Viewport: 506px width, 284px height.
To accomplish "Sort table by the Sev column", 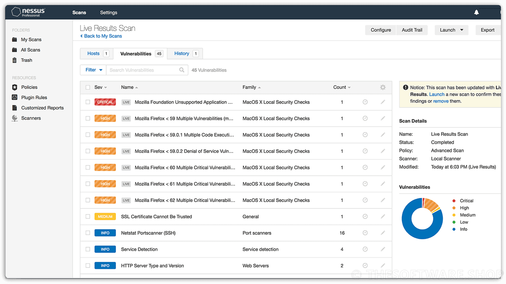I will tap(100, 87).
